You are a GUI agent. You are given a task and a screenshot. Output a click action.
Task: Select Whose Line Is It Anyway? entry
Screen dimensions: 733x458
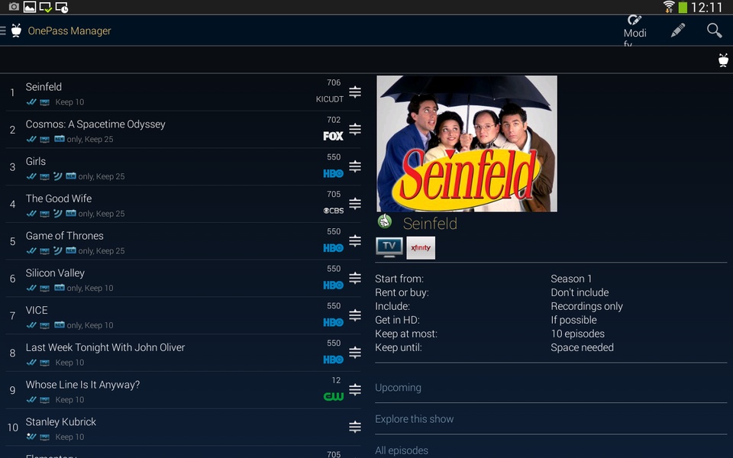pos(183,390)
